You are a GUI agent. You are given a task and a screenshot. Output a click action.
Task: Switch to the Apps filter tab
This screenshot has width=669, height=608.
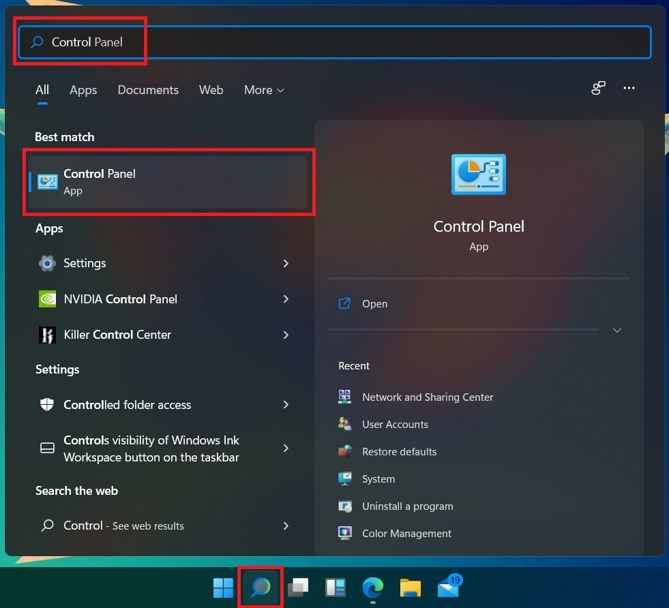pyautogui.click(x=83, y=90)
